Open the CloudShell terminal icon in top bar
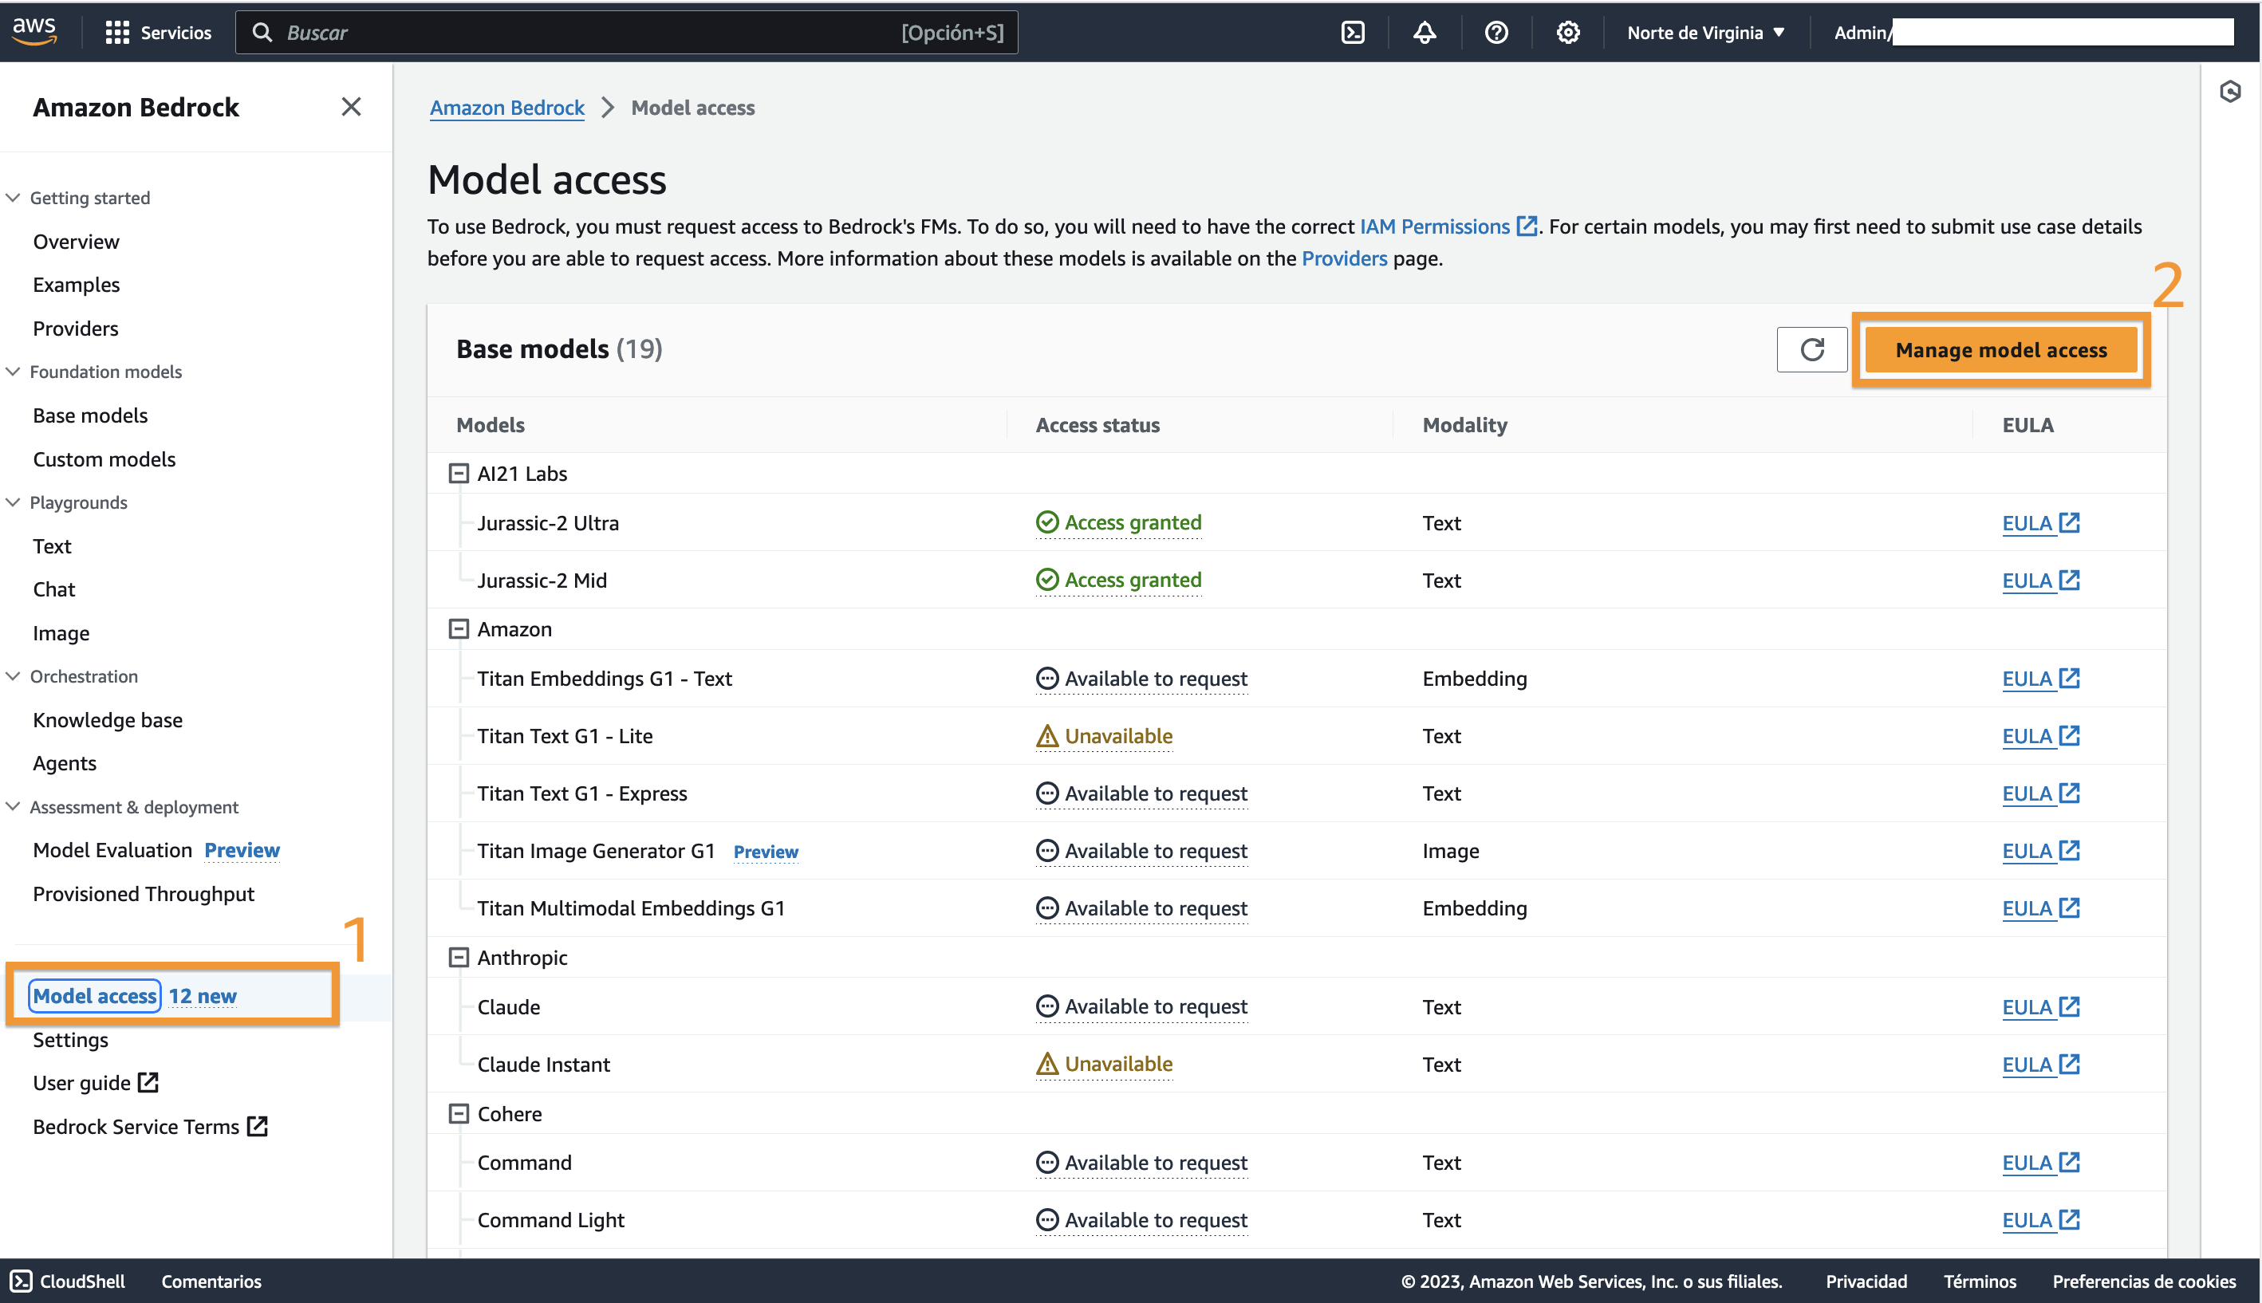2262x1303 pixels. point(1353,33)
